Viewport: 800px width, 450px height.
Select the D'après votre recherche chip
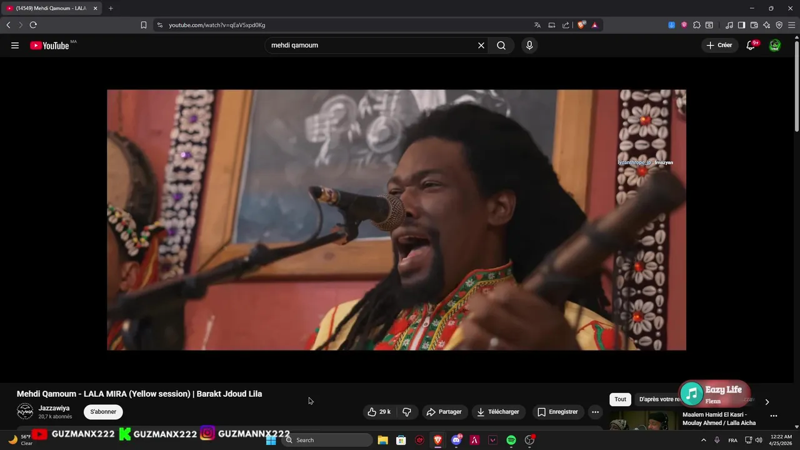pos(656,399)
